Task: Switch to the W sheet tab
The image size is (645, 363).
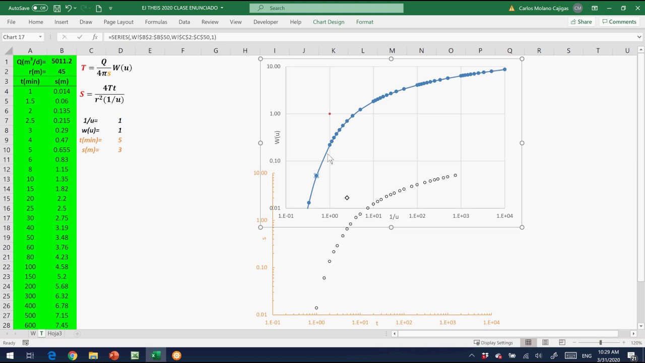Action: 33,333
